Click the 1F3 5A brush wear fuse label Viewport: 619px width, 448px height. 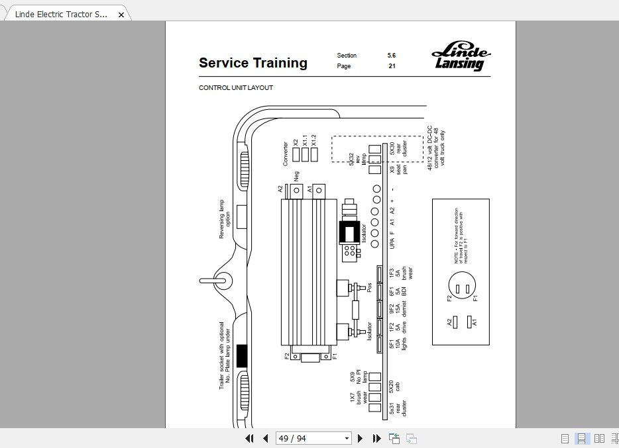coord(401,273)
